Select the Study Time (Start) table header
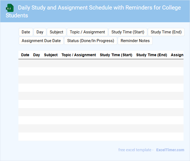Viewport: 190px width, 161px height. click(x=116, y=55)
